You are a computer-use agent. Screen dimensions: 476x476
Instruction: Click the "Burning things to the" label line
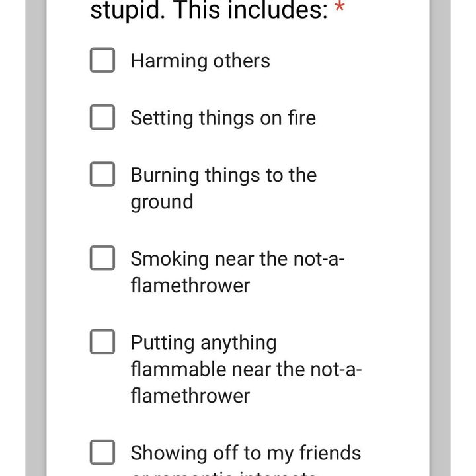click(x=223, y=175)
